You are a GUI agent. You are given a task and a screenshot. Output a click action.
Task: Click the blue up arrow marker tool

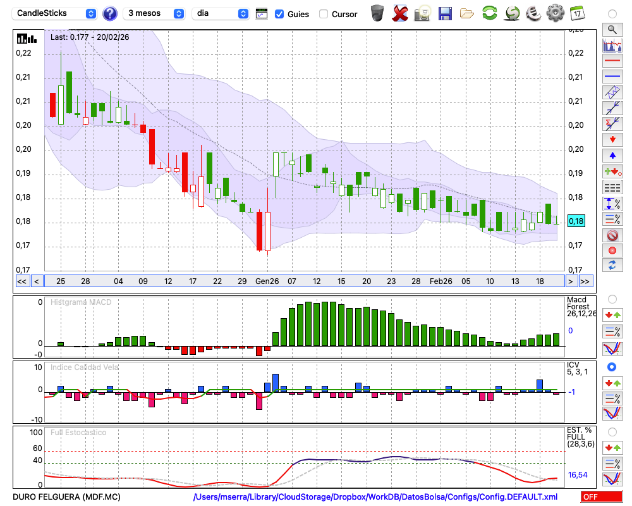612,155
